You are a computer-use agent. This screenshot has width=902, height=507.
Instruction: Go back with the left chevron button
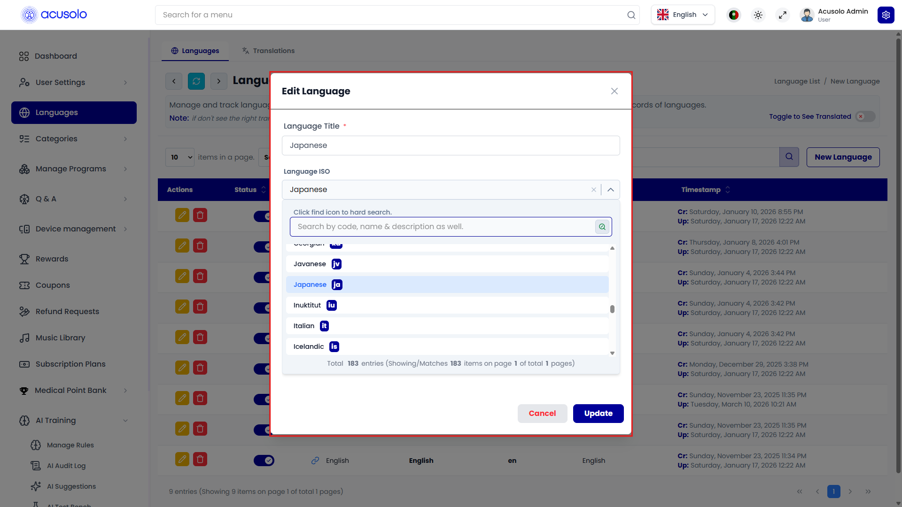click(x=174, y=81)
